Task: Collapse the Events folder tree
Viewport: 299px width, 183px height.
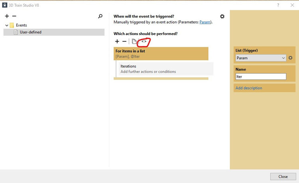Action: pyautogui.click(x=7, y=25)
